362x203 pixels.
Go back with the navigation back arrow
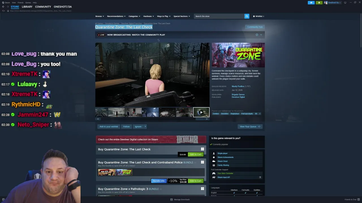[x=3, y=6]
